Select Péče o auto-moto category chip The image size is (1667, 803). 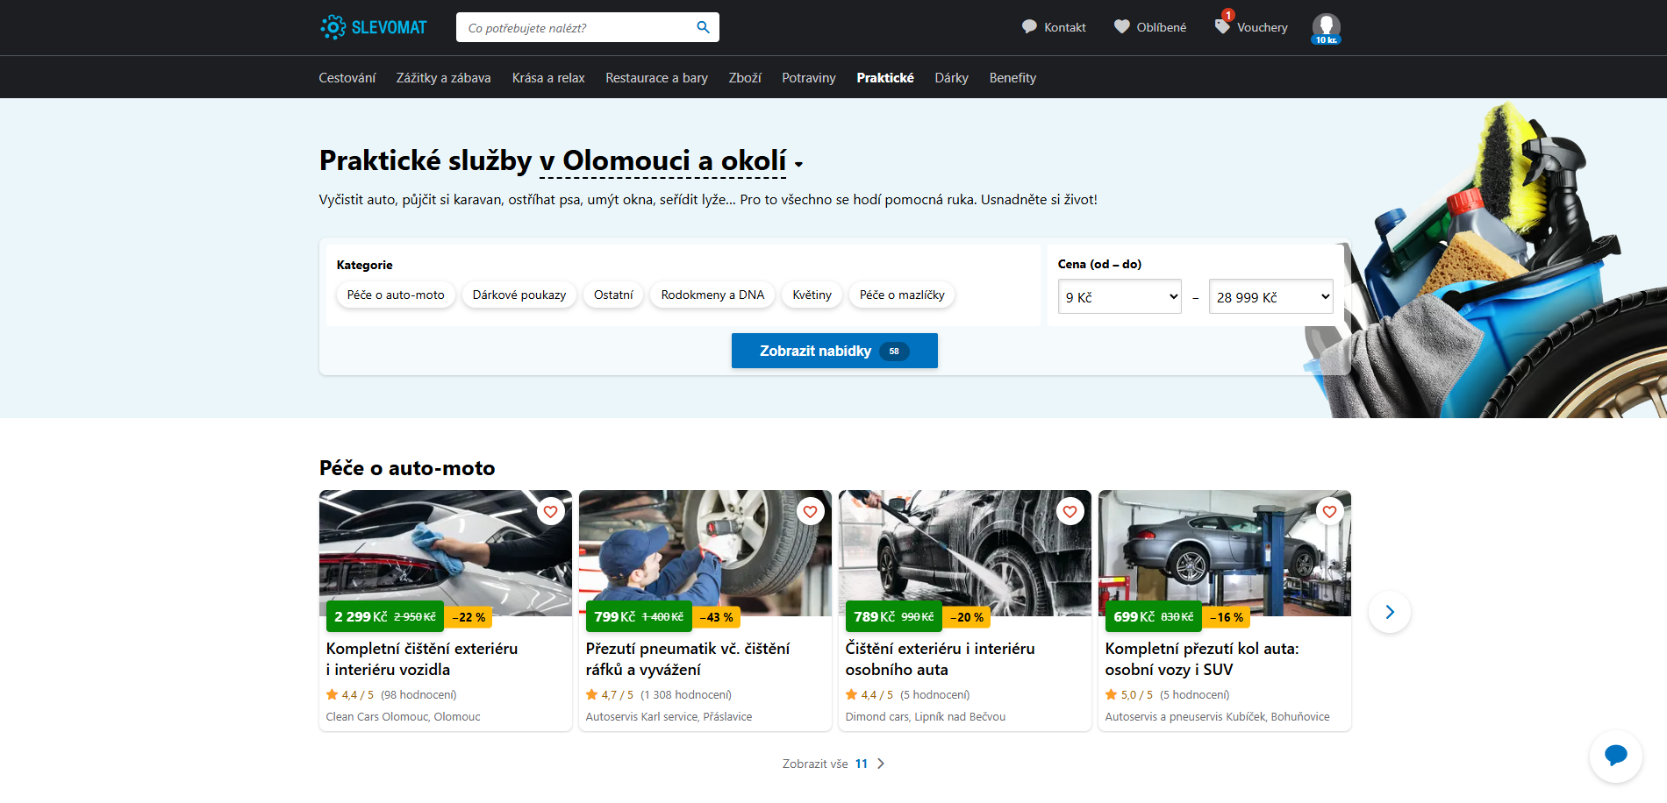396,295
